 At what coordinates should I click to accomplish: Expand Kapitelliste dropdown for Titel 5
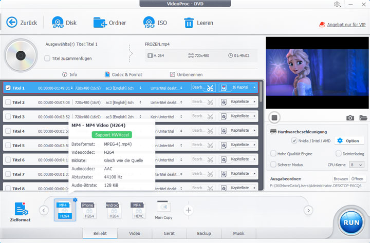point(254,145)
